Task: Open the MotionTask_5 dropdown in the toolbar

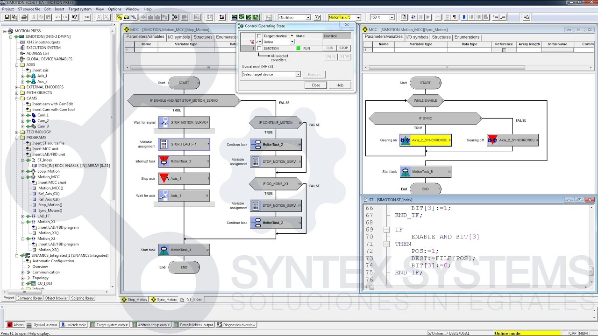Action: [358, 17]
